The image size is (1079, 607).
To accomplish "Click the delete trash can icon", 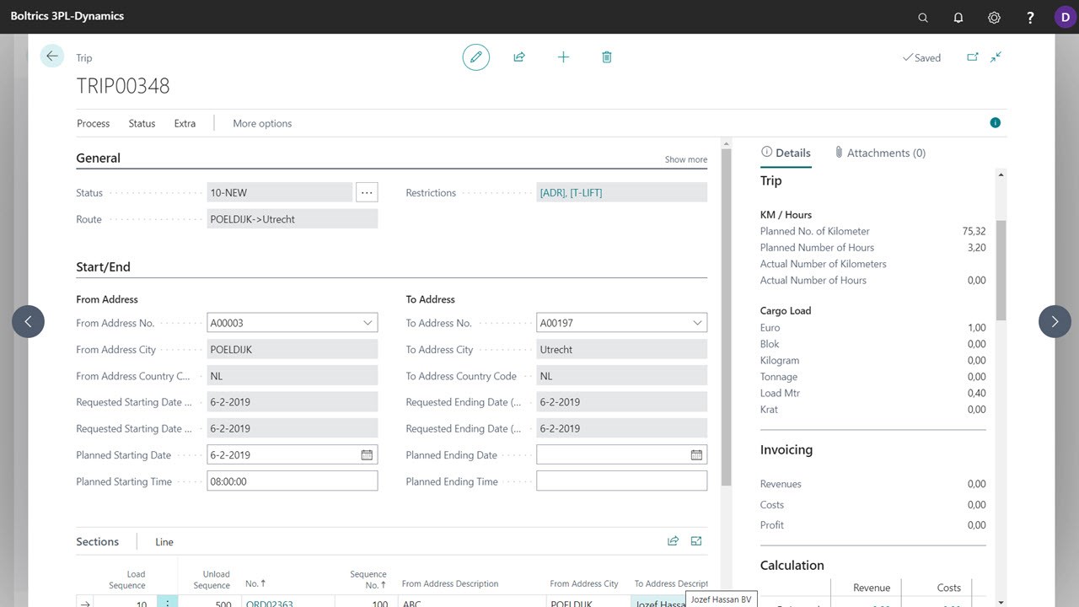I will [607, 57].
